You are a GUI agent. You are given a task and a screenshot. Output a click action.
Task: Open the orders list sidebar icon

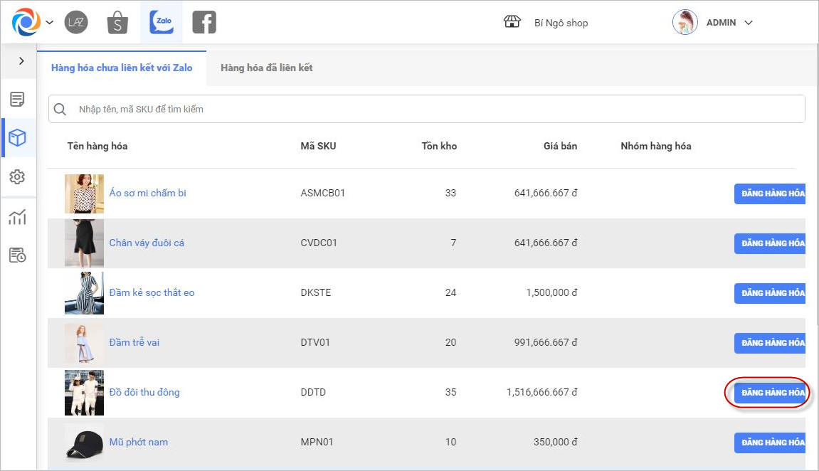(x=17, y=99)
